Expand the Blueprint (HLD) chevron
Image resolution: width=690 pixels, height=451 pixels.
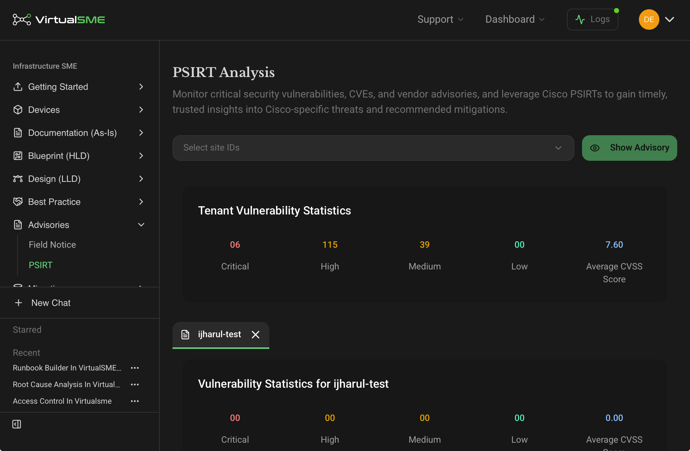(x=141, y=156)
